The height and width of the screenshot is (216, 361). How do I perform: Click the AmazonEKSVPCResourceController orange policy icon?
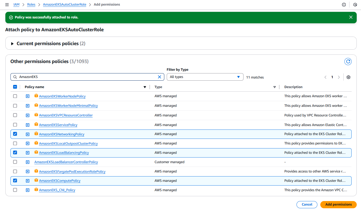click(x=36, y=115)
